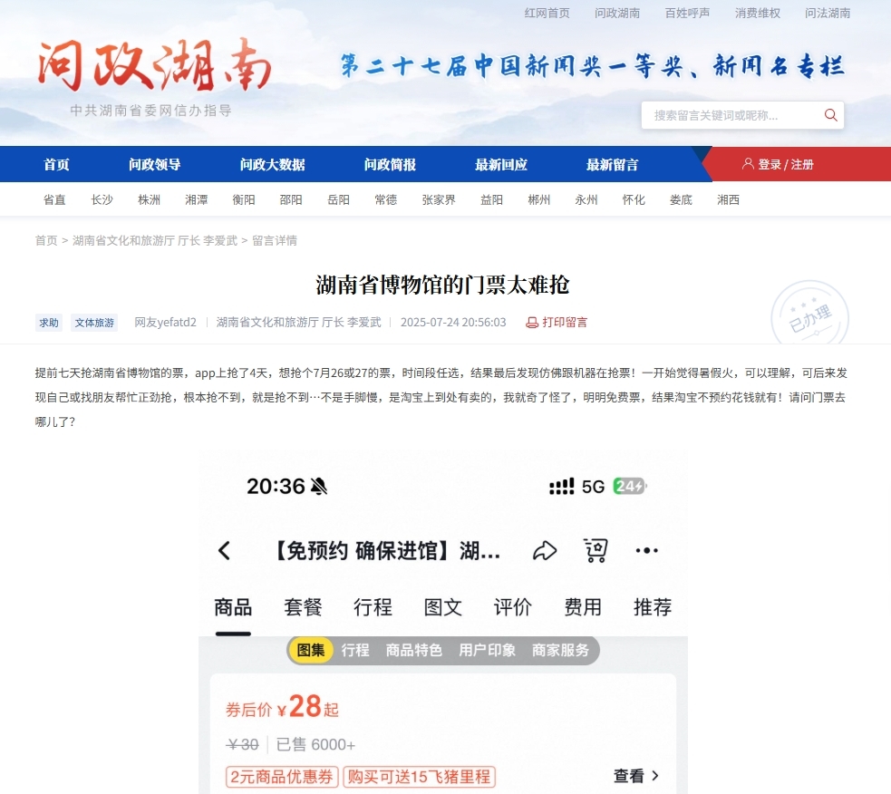
Task: Click the share icon on the product page
Action: (545, 550)
